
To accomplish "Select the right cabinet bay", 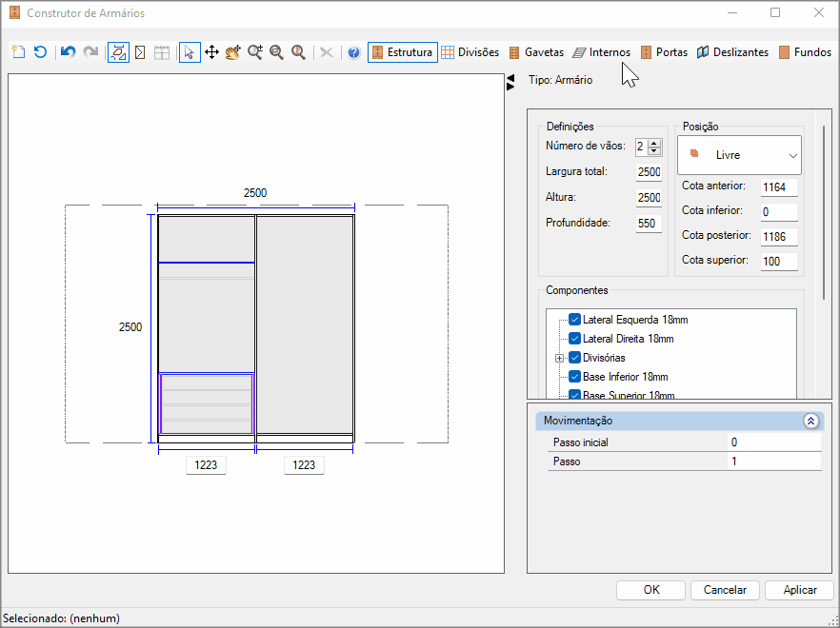I will point(305,324).
